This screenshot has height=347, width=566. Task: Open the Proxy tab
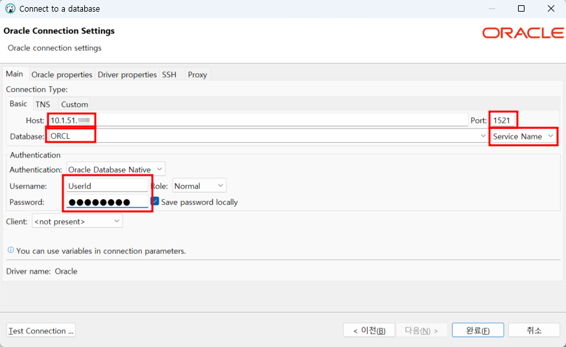point(198,75)
